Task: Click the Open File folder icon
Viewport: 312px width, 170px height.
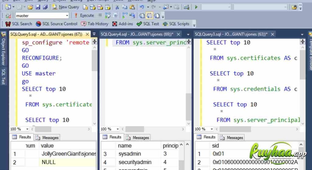Action: click(x=30, y=7)
